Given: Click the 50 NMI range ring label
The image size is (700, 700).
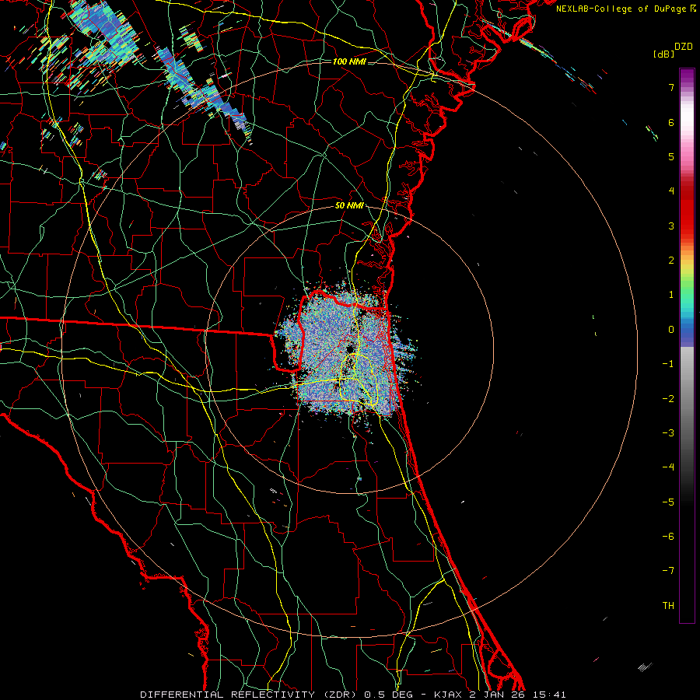Looking at the screenshot, I should click(x=349, y=206).
